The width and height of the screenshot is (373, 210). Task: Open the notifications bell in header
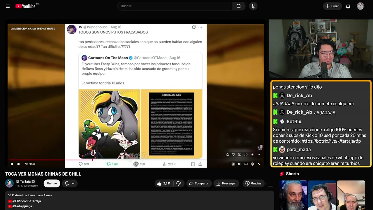[x=348, y=6]
